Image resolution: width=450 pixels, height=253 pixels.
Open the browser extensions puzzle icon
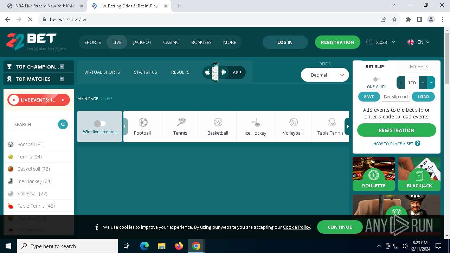pos(409,19)
